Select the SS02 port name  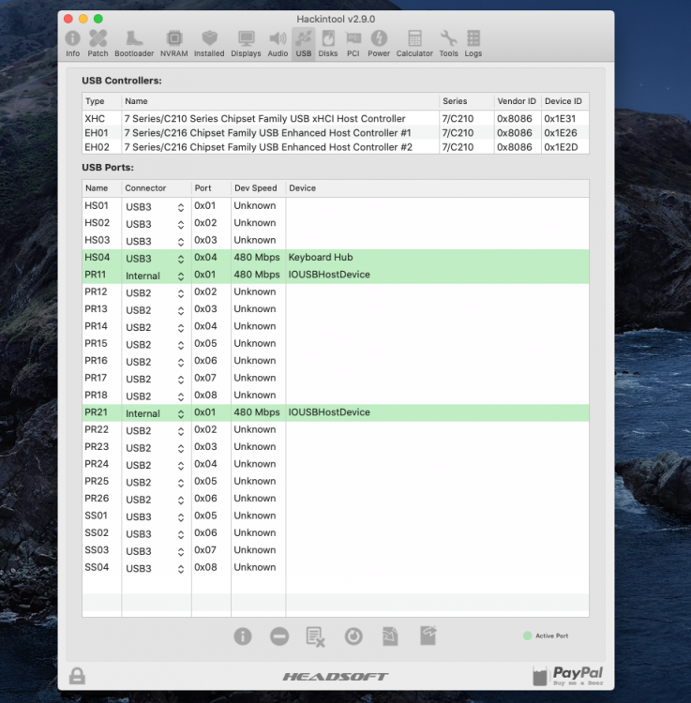pyautogui.click(x=97, y=532)
